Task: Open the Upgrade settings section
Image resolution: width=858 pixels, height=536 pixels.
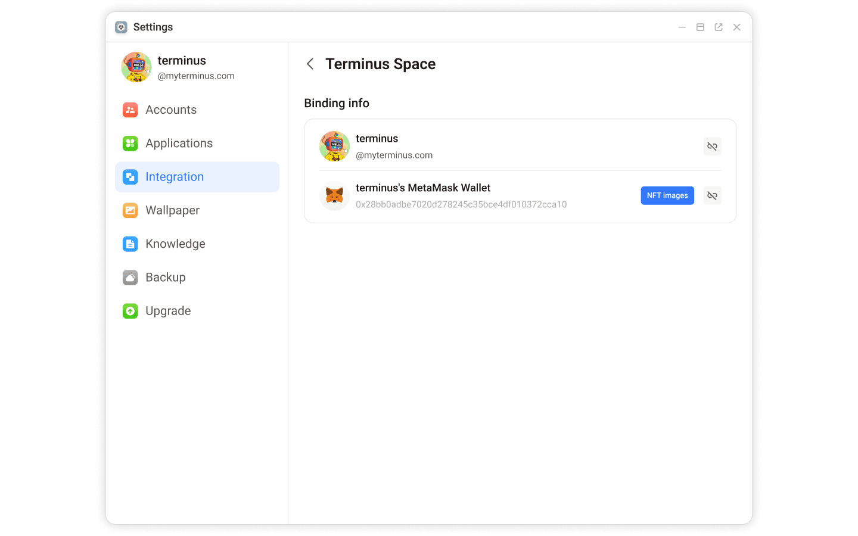Action: (197, 311)
